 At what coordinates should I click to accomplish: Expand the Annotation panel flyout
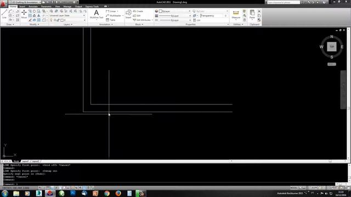click(x=106, y=24)
